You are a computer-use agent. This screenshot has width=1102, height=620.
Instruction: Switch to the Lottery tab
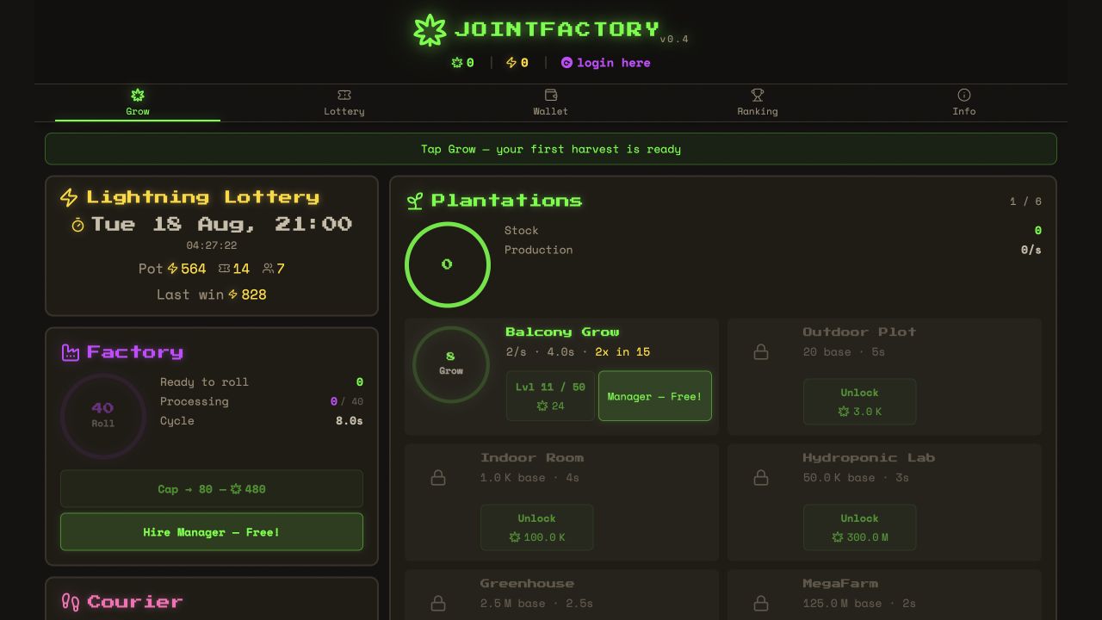click(x=344, y=102)
